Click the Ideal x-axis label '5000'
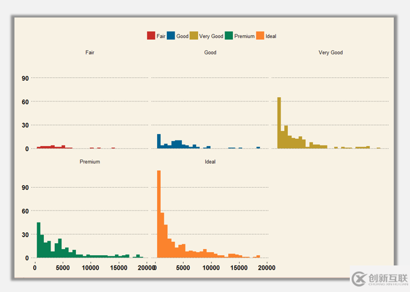 click(x=183, y=268)
